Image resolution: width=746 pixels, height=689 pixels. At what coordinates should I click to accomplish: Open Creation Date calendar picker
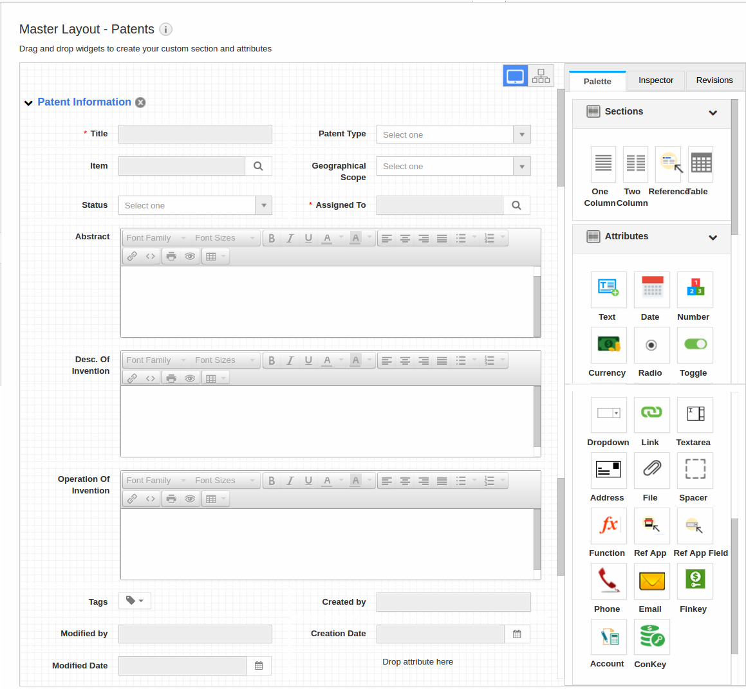517,634
